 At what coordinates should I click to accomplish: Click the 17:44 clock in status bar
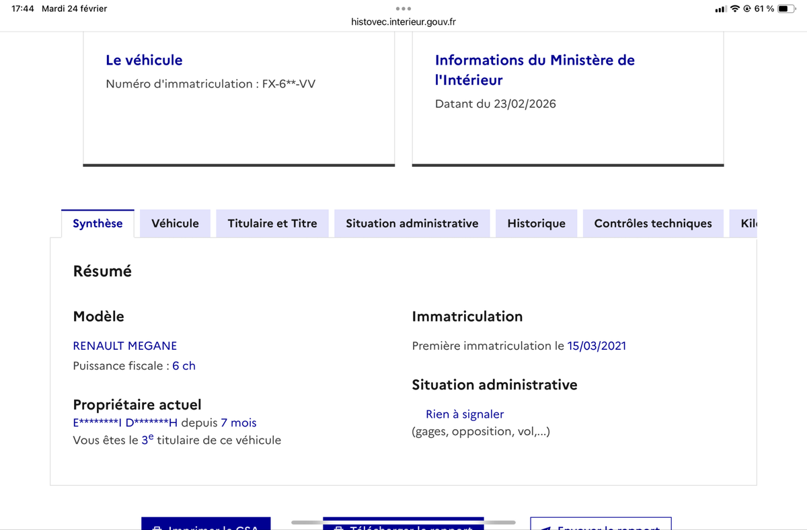pyautogui.click(x=23, y=9)
